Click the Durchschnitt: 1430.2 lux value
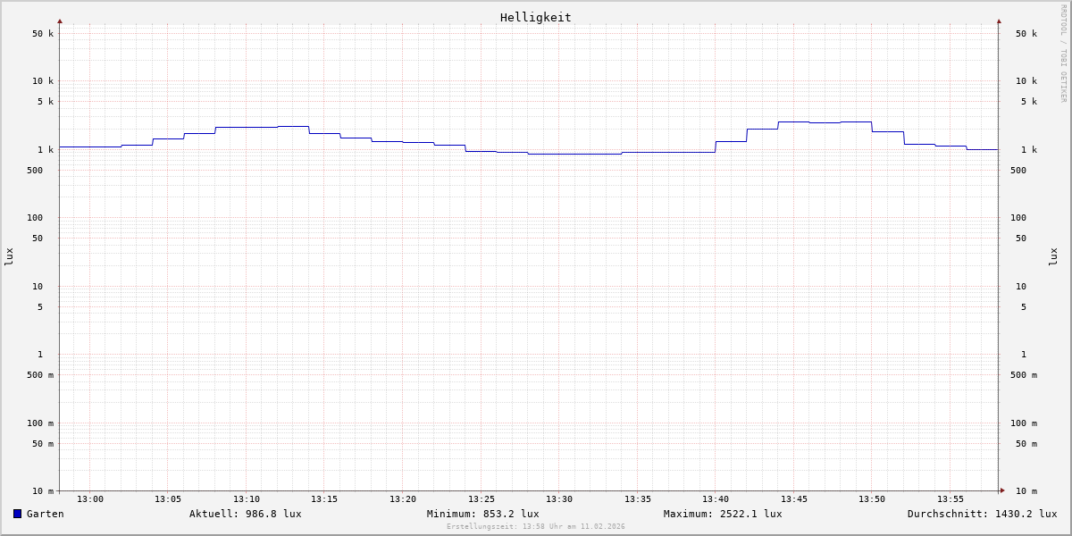The width and height of the screenshot is (1072, 536). [982, 514]
